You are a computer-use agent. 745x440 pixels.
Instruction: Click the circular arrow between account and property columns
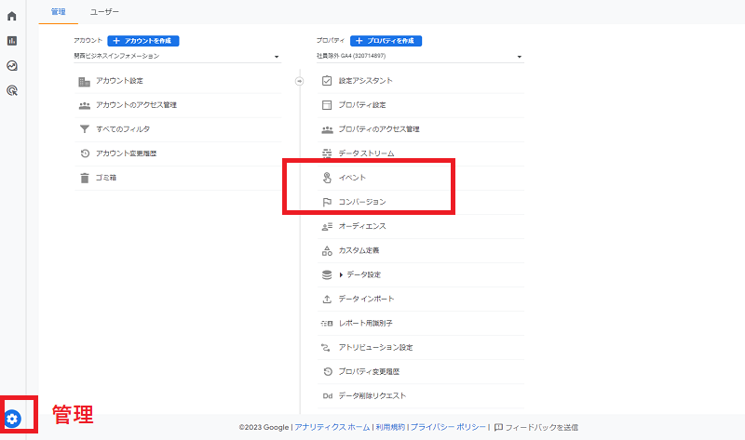point(300,81)
